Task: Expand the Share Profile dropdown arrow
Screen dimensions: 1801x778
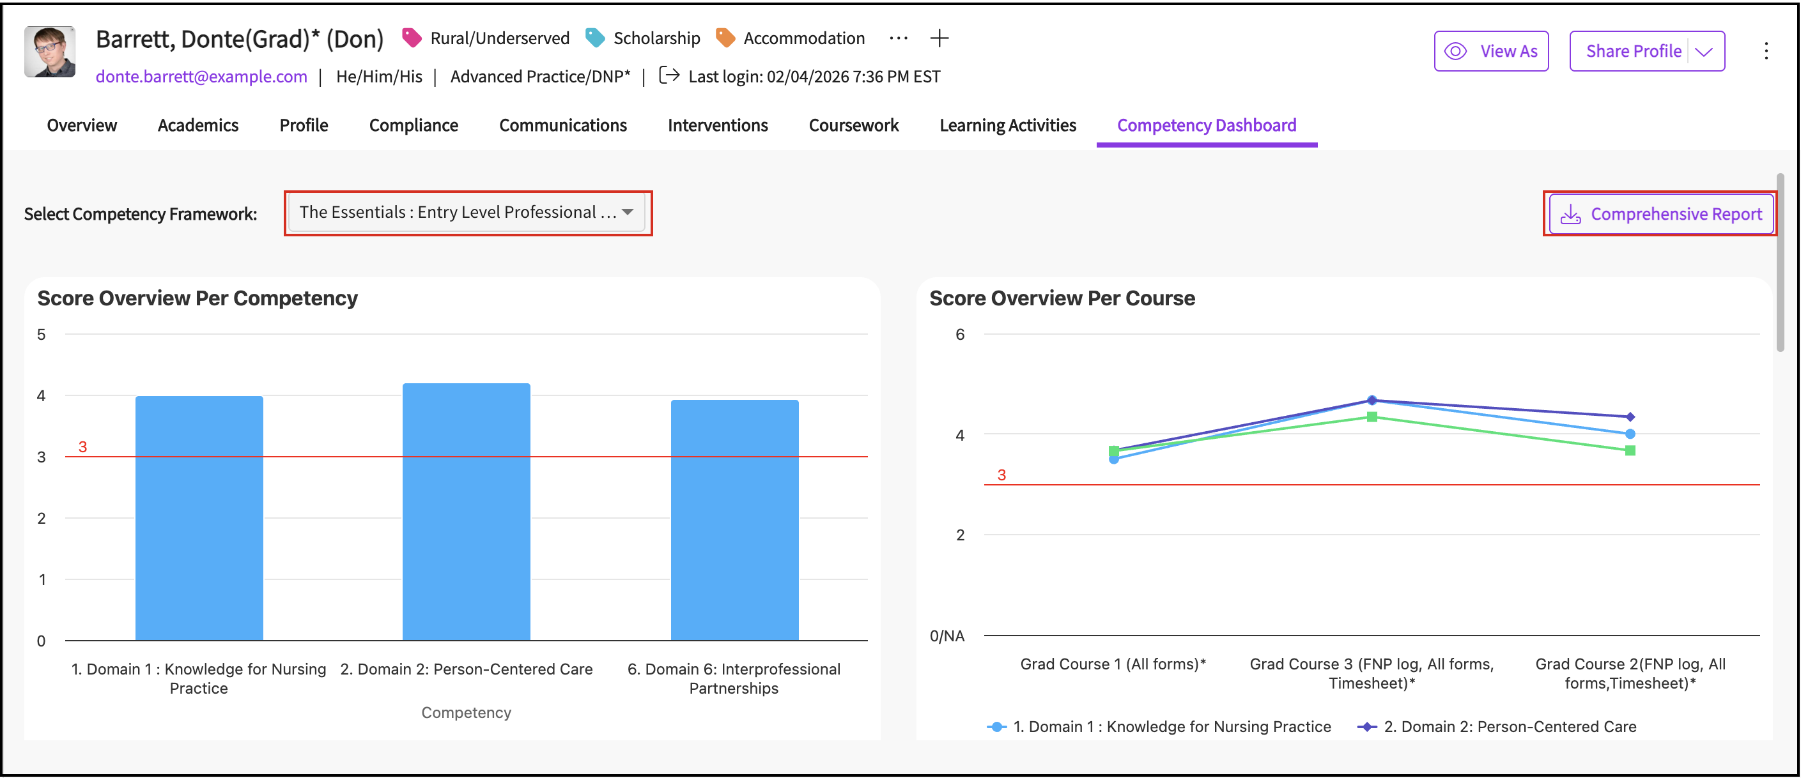Action: tap(1704, 52)
